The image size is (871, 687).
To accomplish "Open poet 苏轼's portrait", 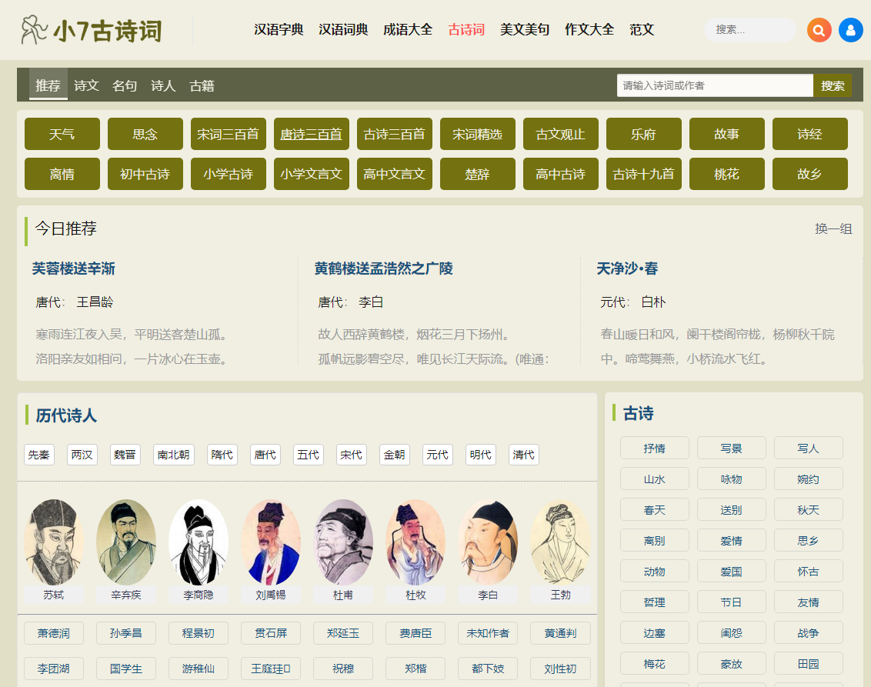I will 53,542.
